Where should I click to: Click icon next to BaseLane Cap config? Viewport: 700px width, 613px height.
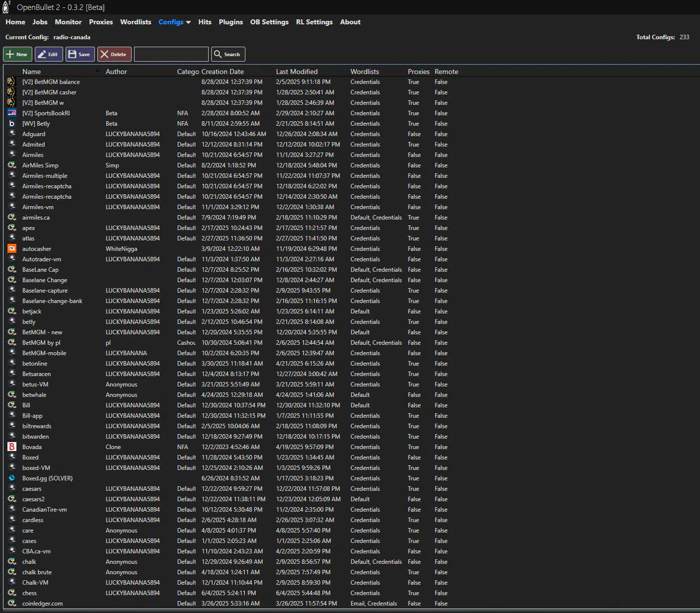point(12,270)
